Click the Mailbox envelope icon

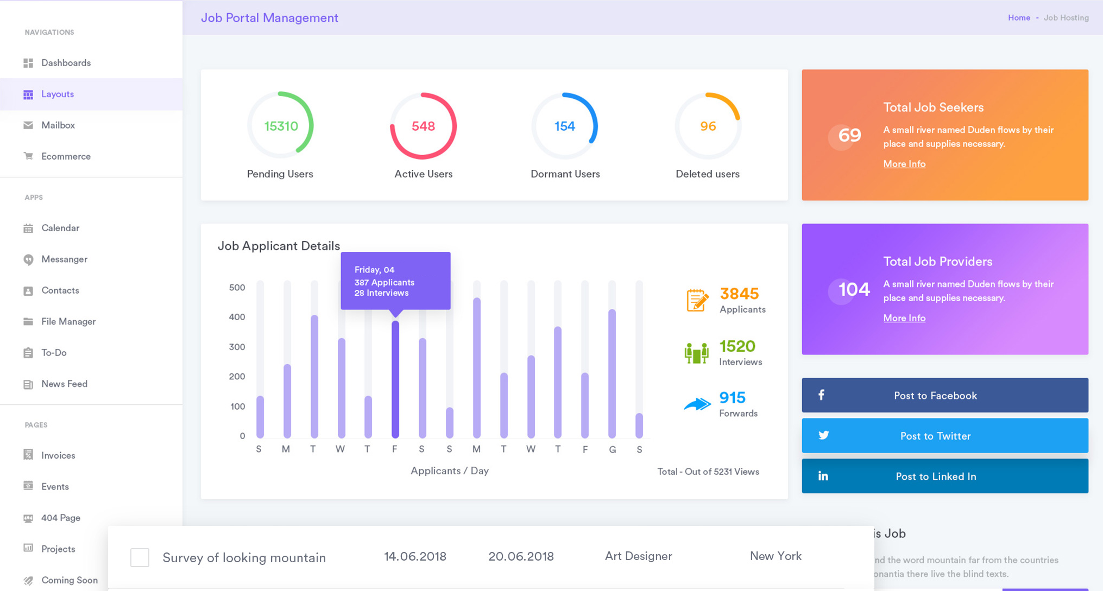point(28,125)
